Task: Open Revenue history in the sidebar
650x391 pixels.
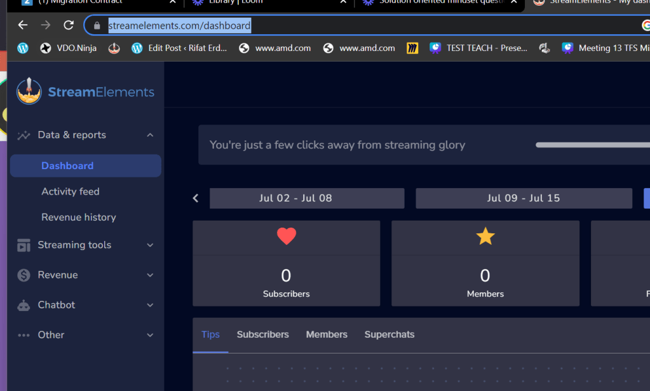Action: tap(79, 217)
